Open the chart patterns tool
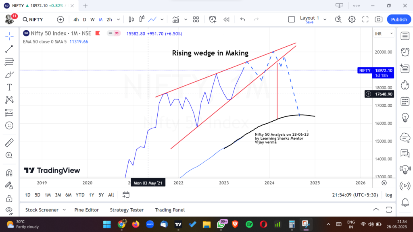Viewport: 413px width, 232px height. [x=9, y=100]
